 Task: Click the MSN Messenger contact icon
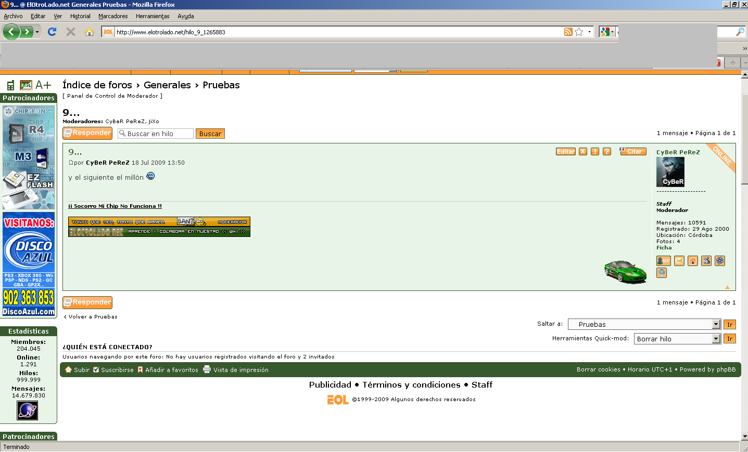pyautogui.click(x=706, y=261)
